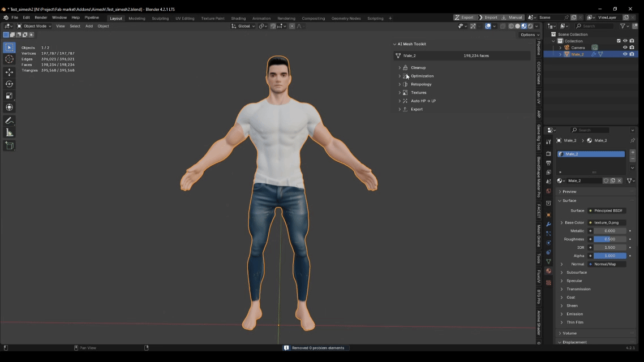Click the Blender logo menu icon

6,18
